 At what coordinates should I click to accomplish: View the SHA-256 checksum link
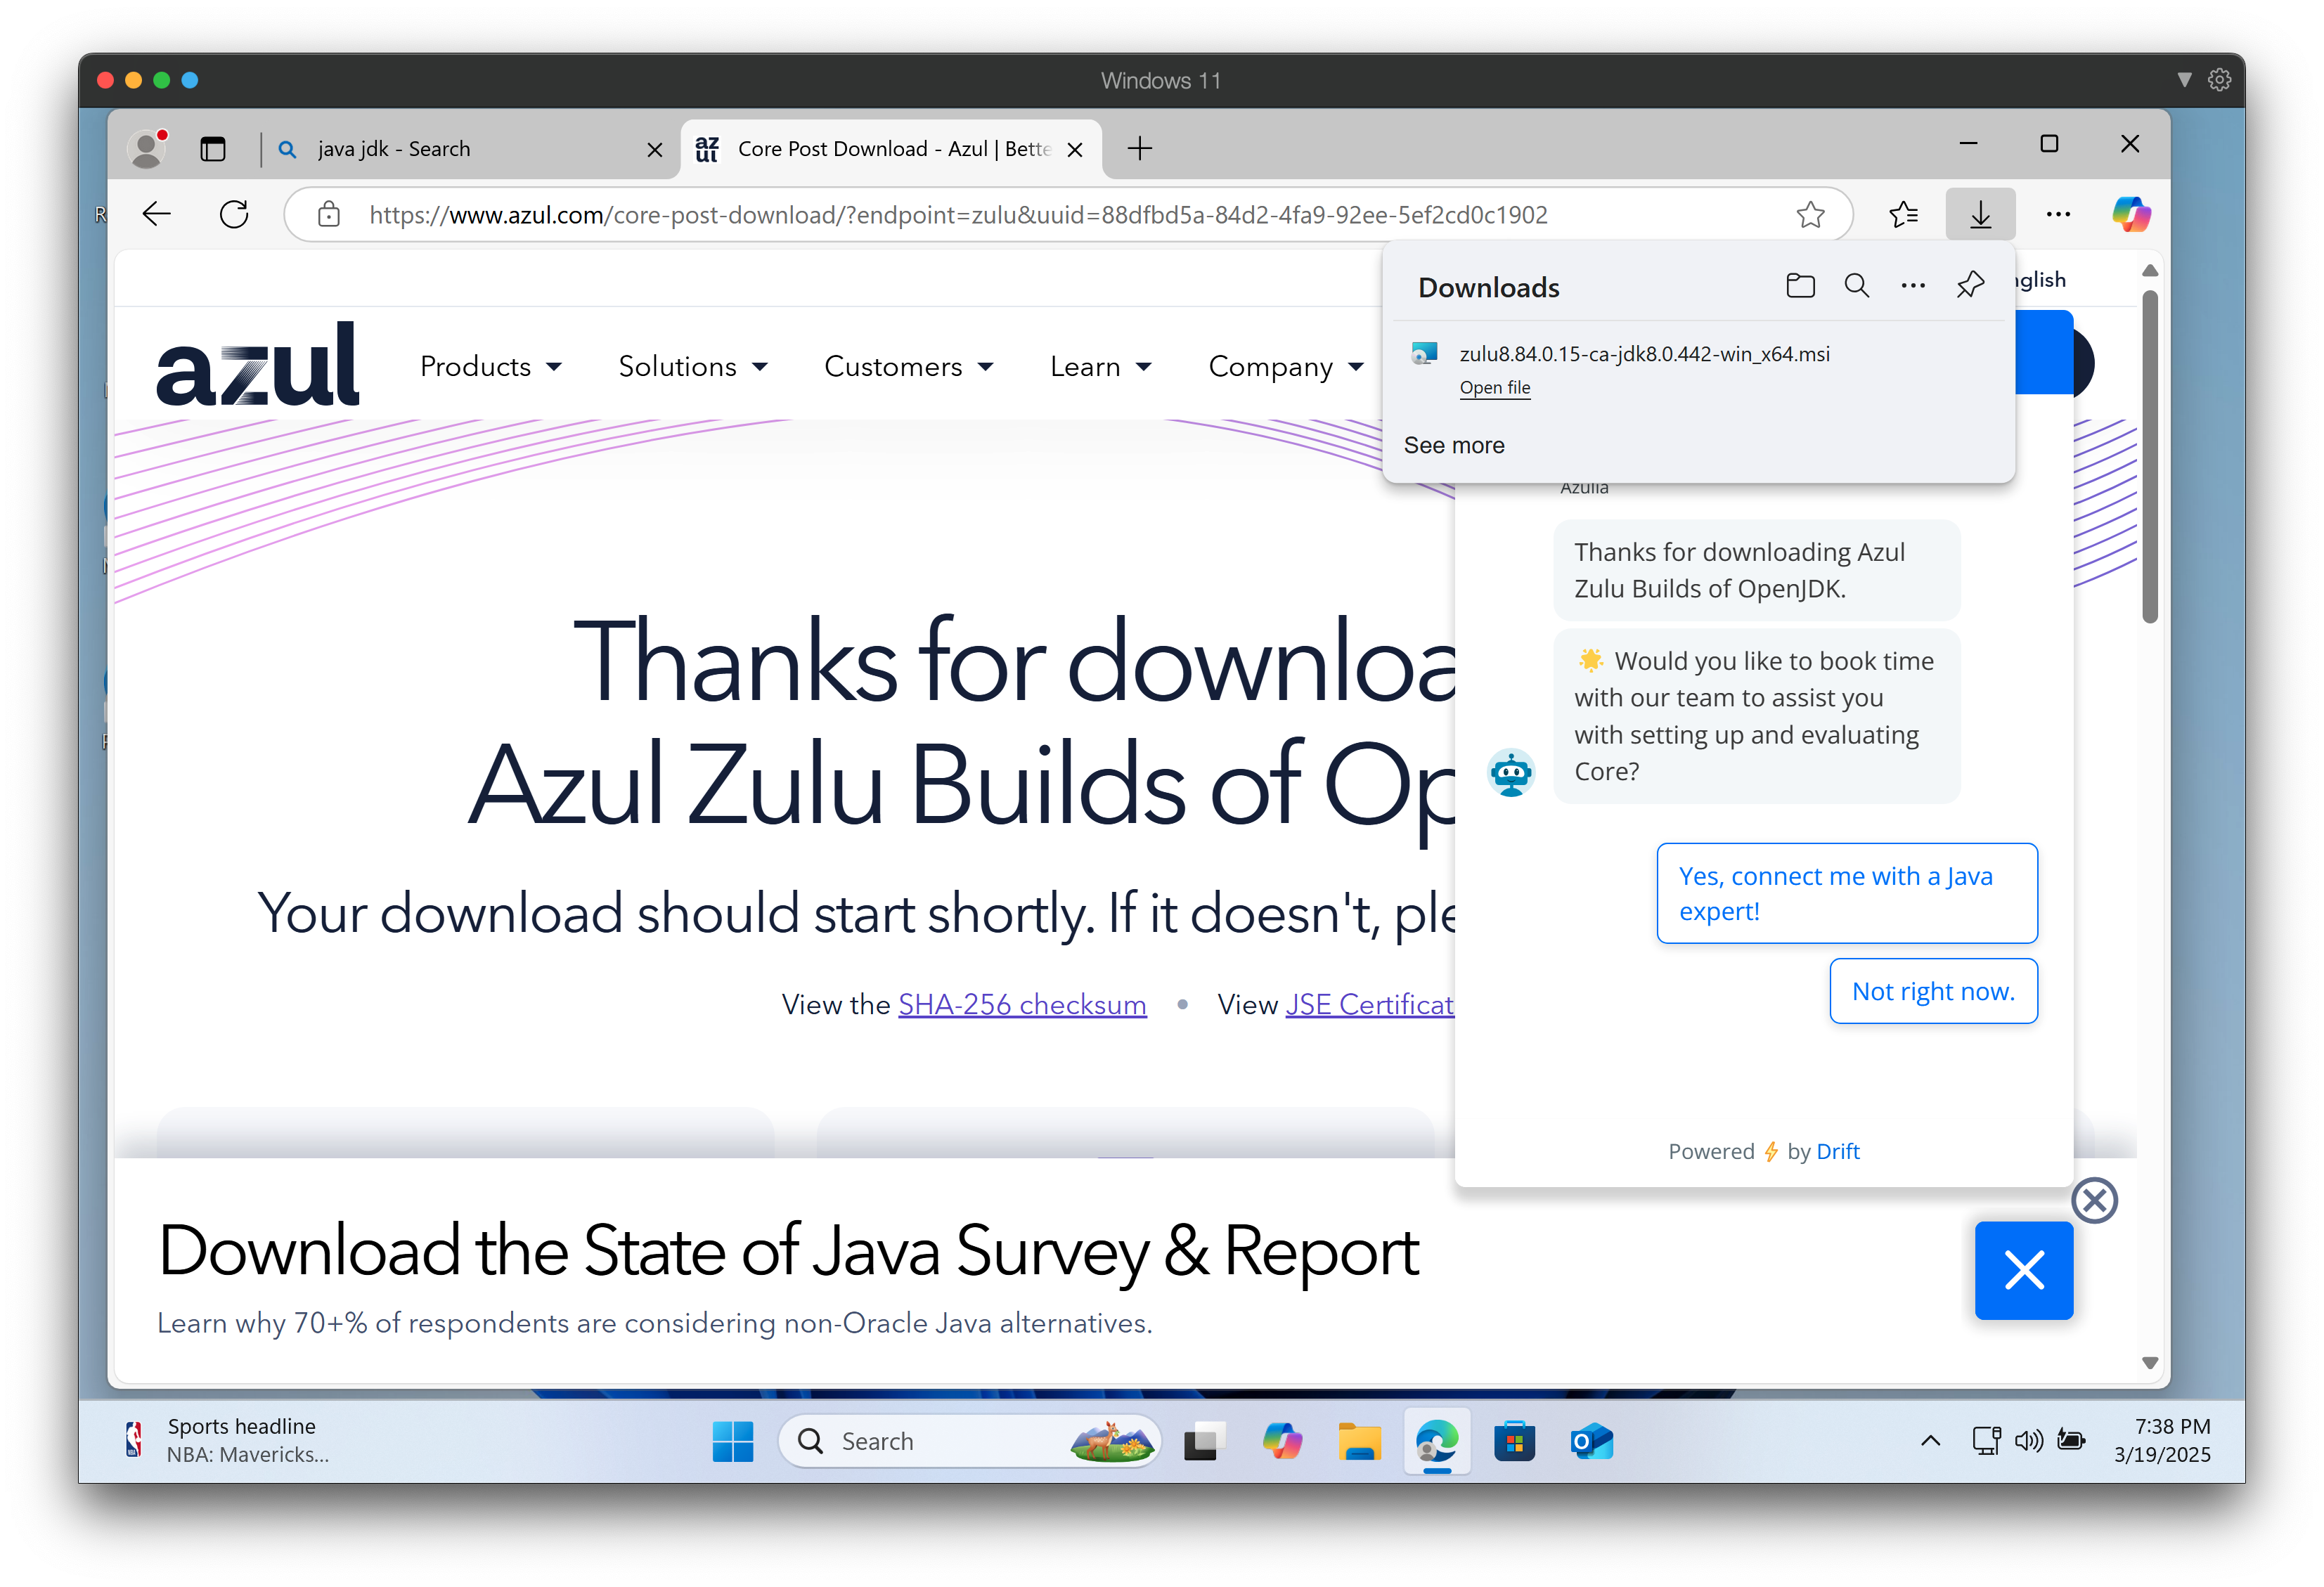coord(1022,1004)
